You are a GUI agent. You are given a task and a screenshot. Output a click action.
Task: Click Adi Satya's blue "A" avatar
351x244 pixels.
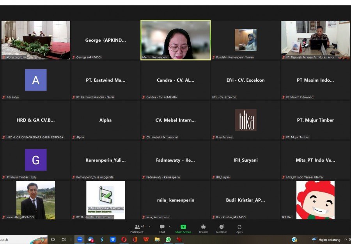pyautogui.click(x=36, y=80)
